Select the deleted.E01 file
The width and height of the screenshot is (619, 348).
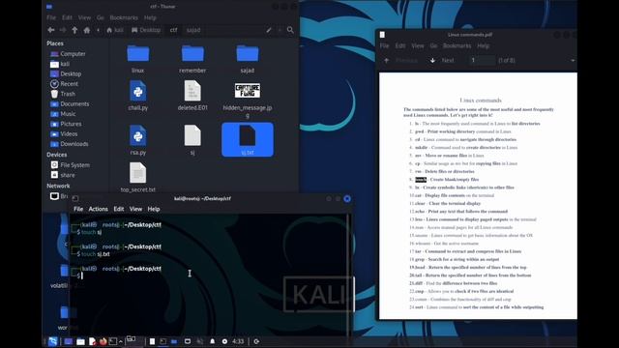click(192, 96)
